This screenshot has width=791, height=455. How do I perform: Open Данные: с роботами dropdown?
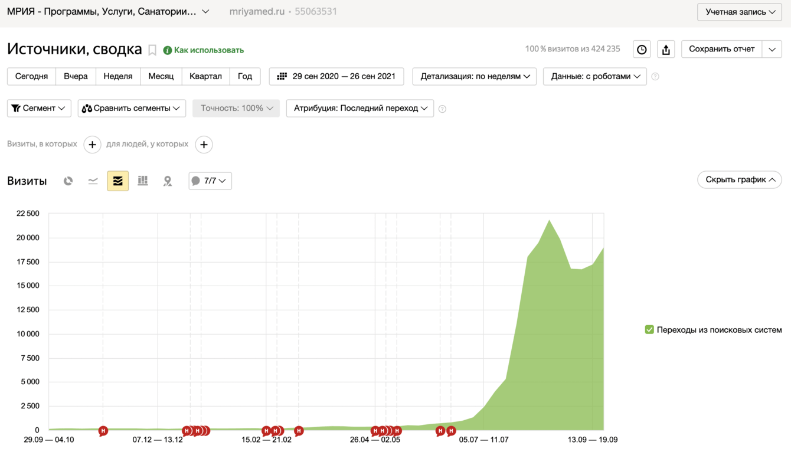tap(595, 77)
